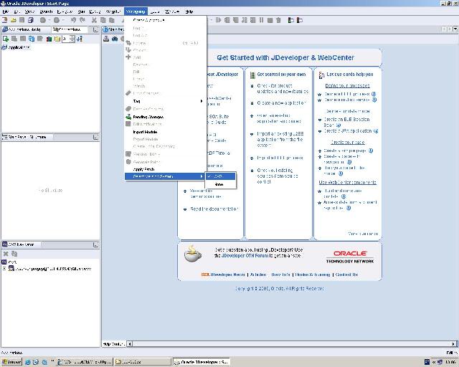Click the Cut scissors toolbar icon
The image size is (459, 367).
click(94, 20)
